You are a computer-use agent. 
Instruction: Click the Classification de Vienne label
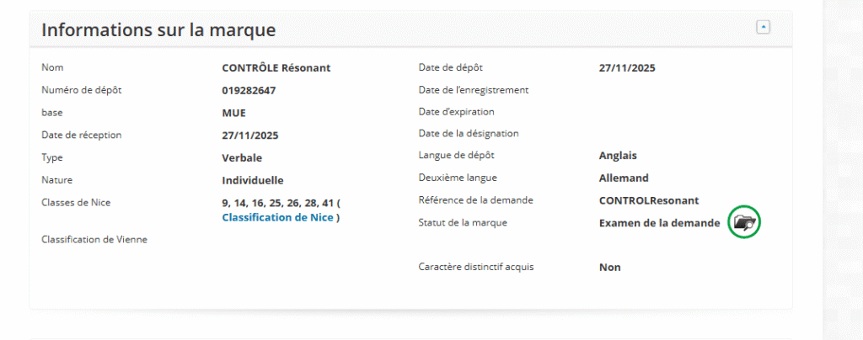(x=94, y=240)
